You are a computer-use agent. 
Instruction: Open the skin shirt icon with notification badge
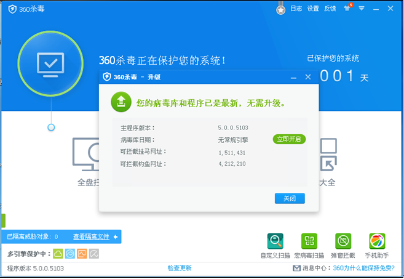pyautogui.click(x=347, y=8)
